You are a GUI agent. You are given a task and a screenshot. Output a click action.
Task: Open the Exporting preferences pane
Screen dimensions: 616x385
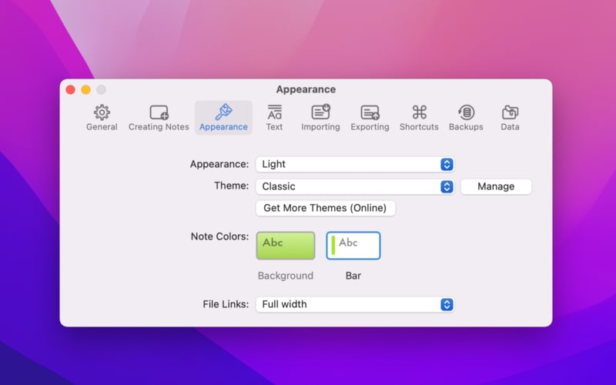click(370, 118)
